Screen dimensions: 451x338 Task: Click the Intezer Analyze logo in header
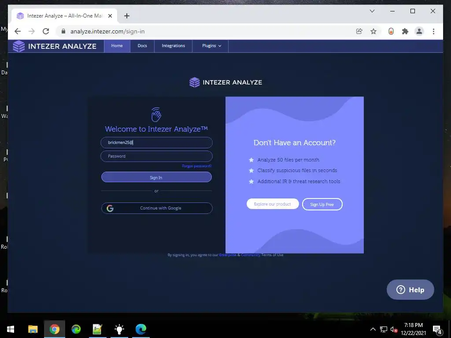click(x=55, y=46)
